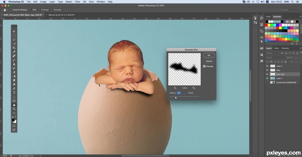Hide Layer 3 visibility eye
Viewport: 302px width, 157px height.
[x=267, y=66]
